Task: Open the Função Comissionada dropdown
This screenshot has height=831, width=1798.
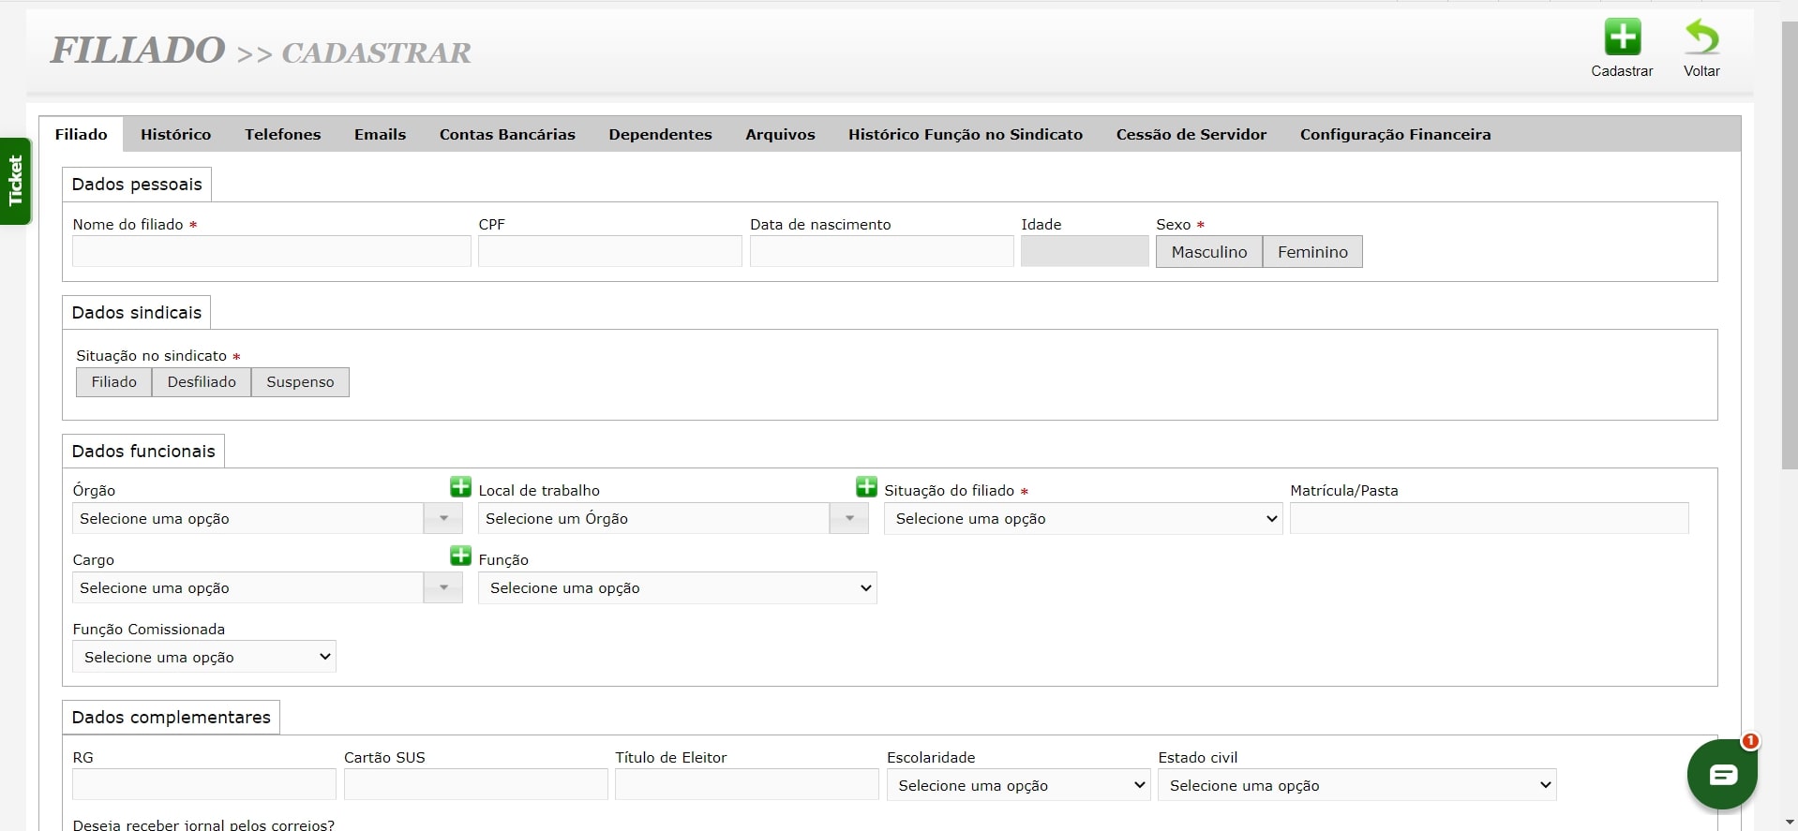Action: [x=203, y=658]
